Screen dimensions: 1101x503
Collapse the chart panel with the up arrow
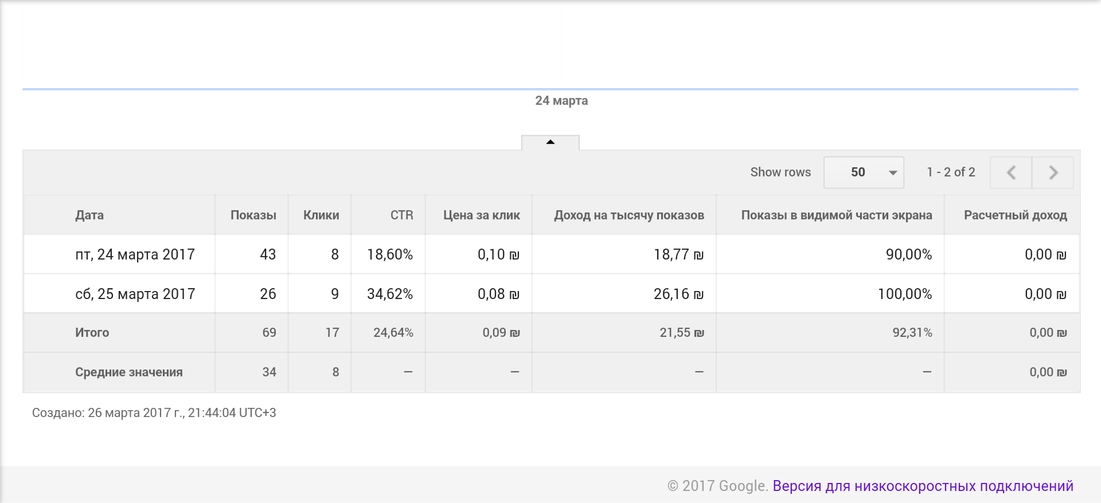(x=550, y=142)
